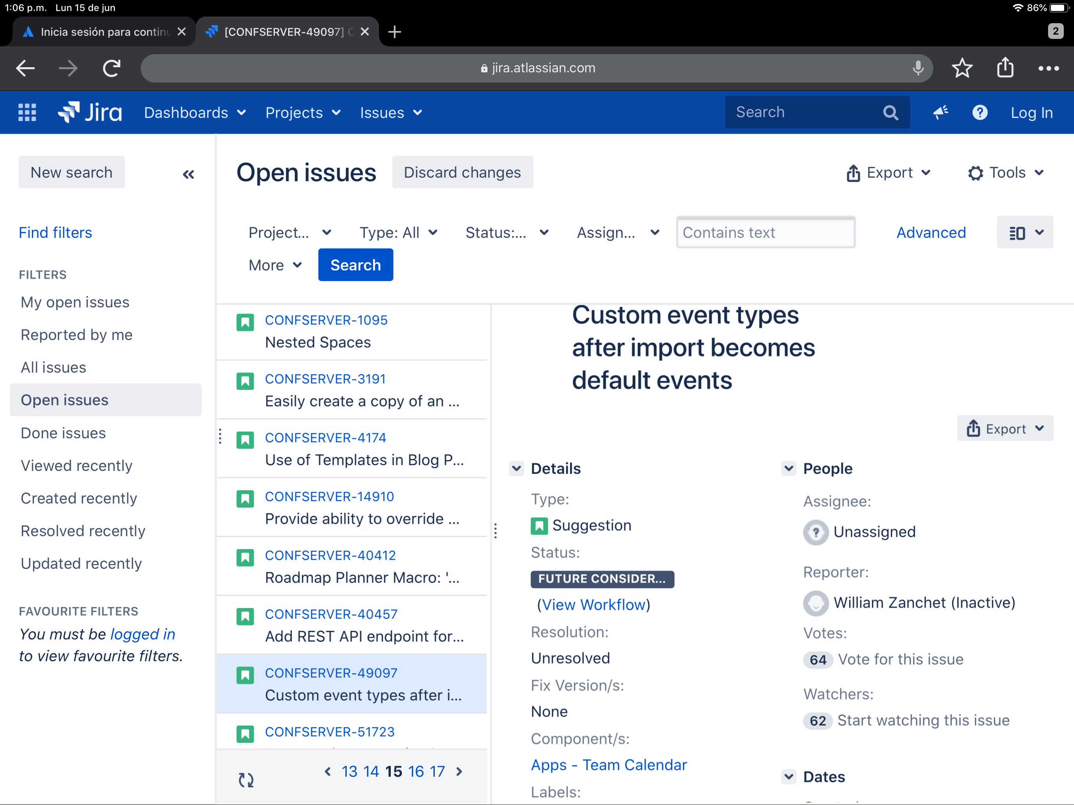The image size is (1074, 805).
Task: Open the View Workflow link
Action: point(593,605)
